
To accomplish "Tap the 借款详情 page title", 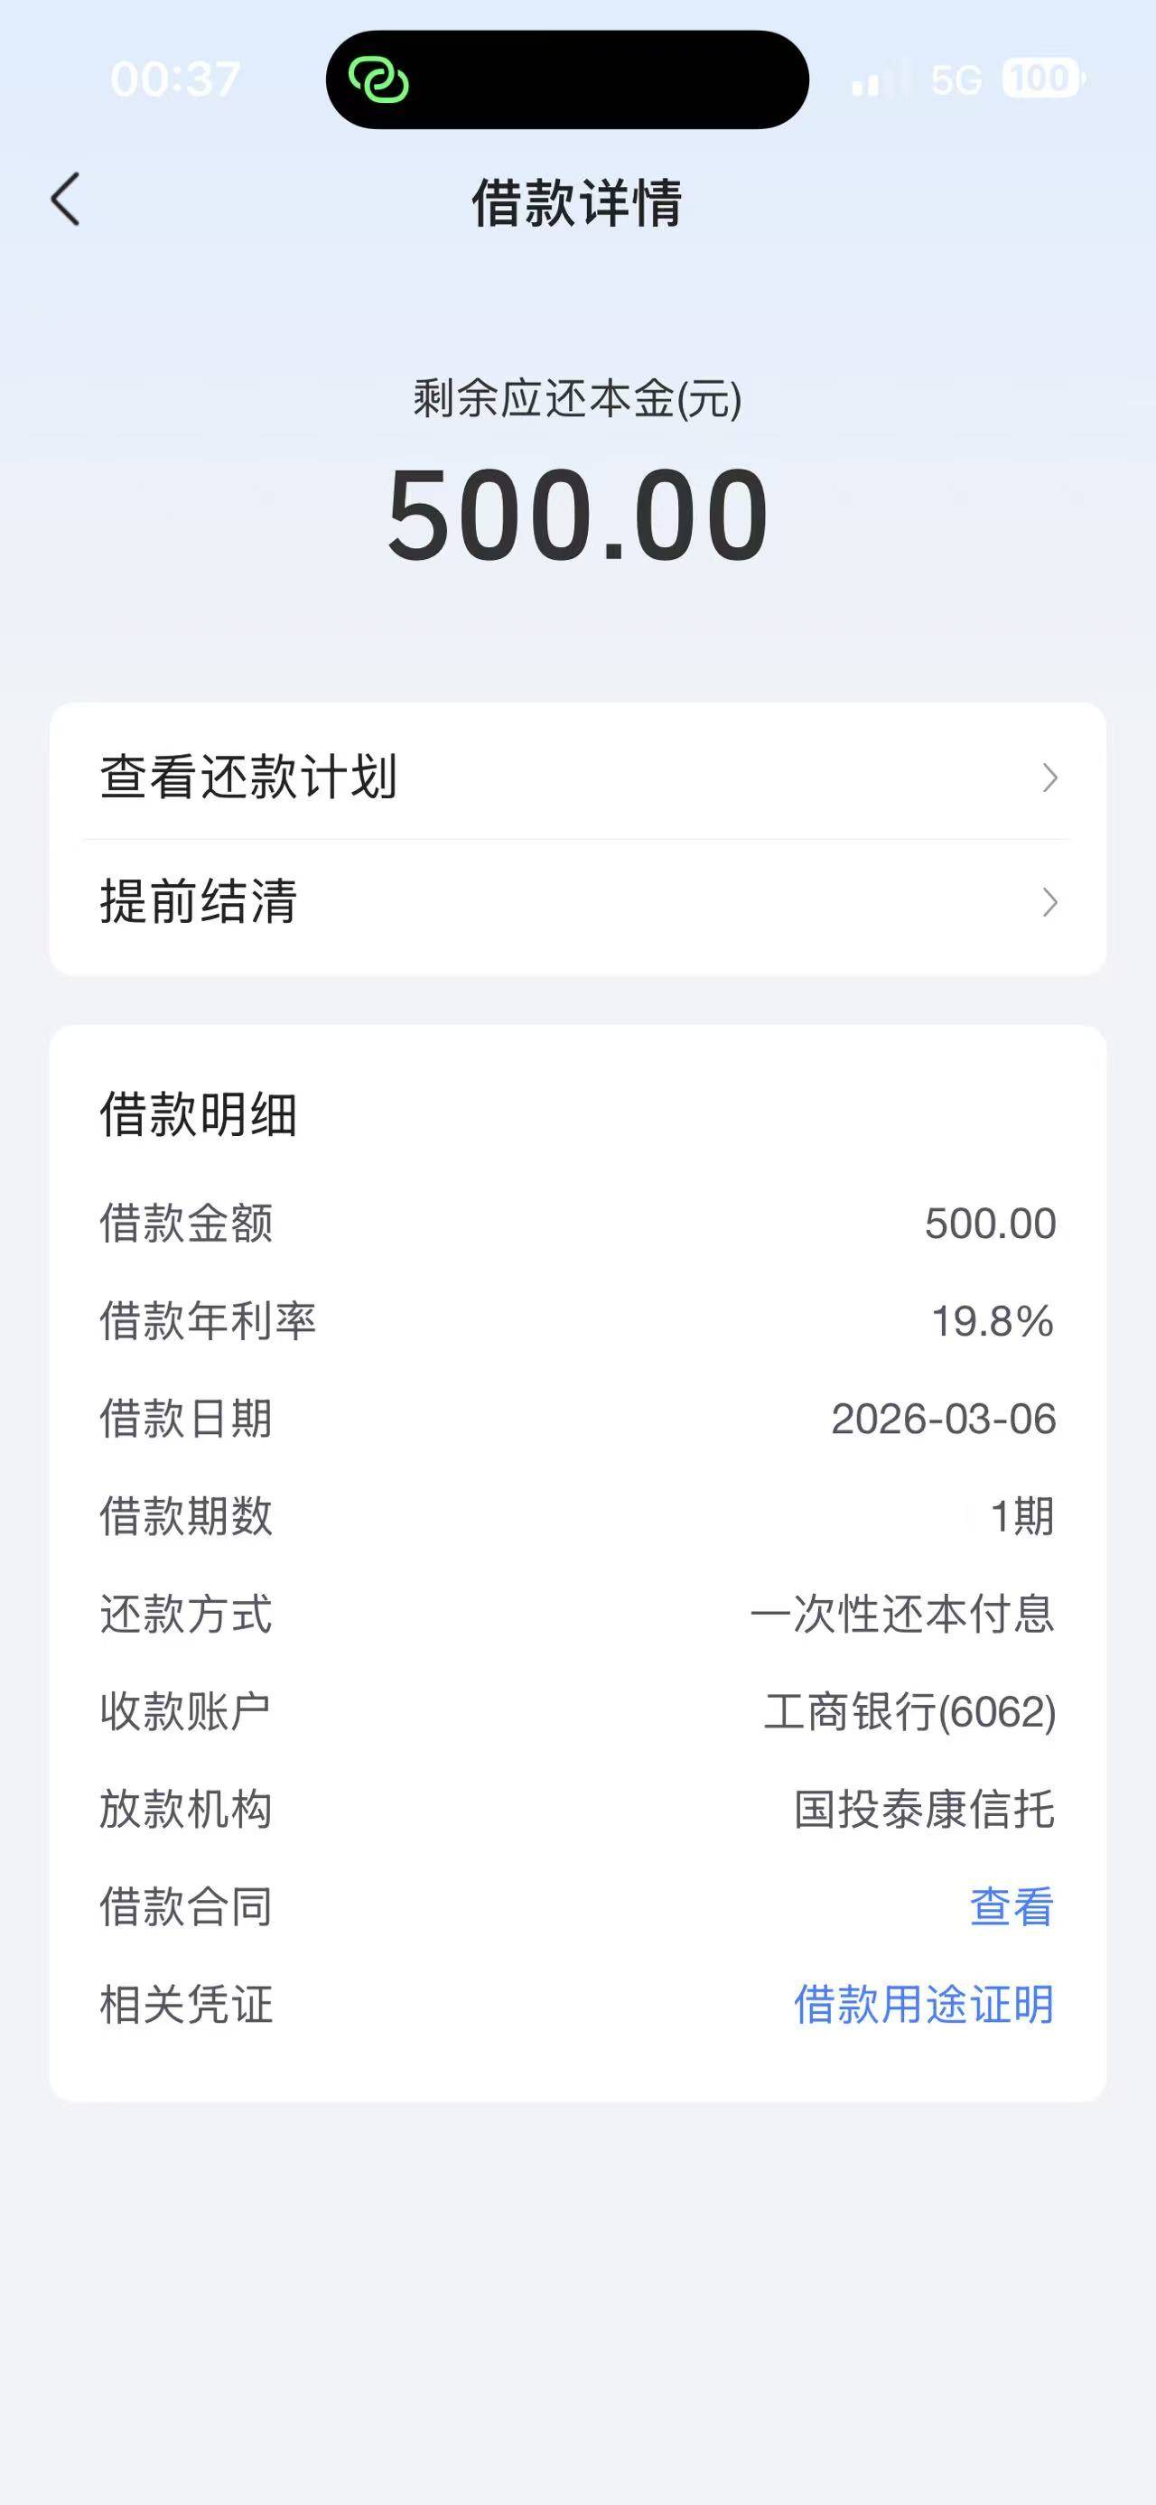I will (x=577, y=202).
